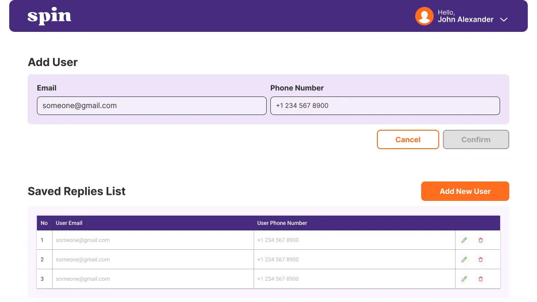The width and height of the screenshot is (537, 302).
Task: Delete user in row 2
Action: click(481, 260)
